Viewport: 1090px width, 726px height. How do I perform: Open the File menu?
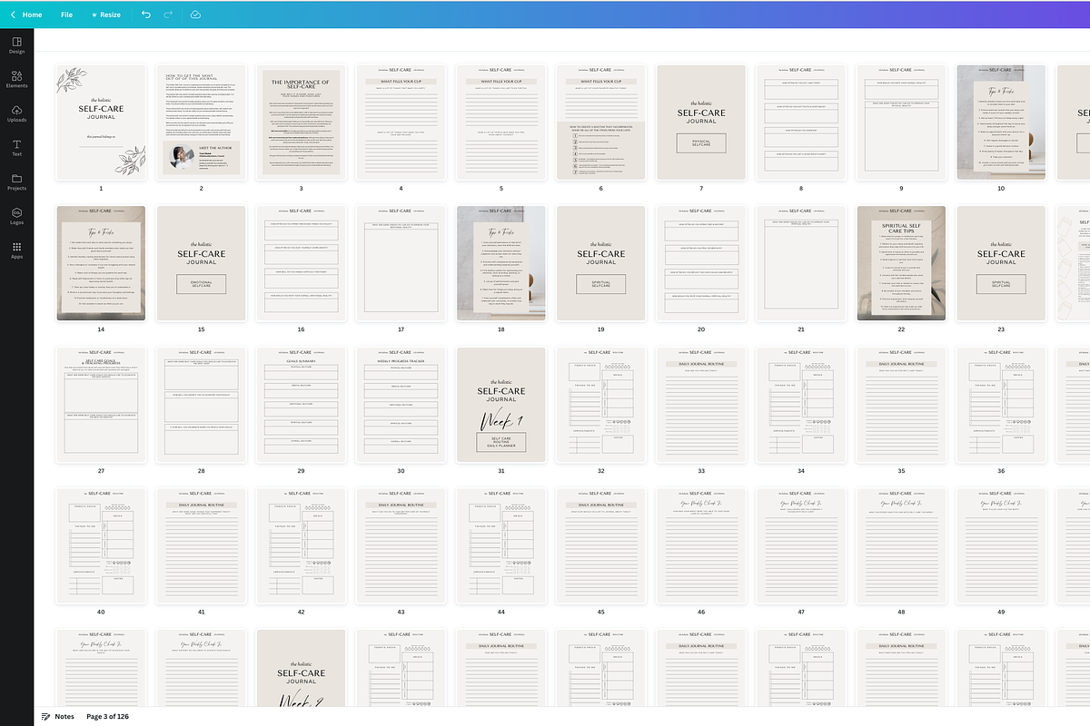point(66,15)
